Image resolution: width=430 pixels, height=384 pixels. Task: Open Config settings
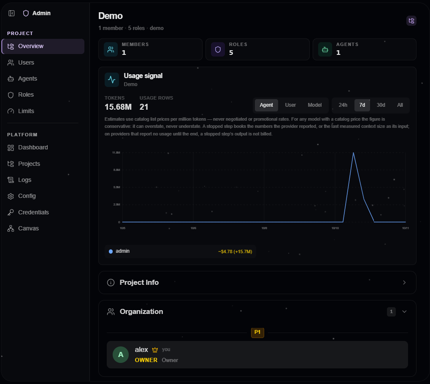(x=43, y=196)
